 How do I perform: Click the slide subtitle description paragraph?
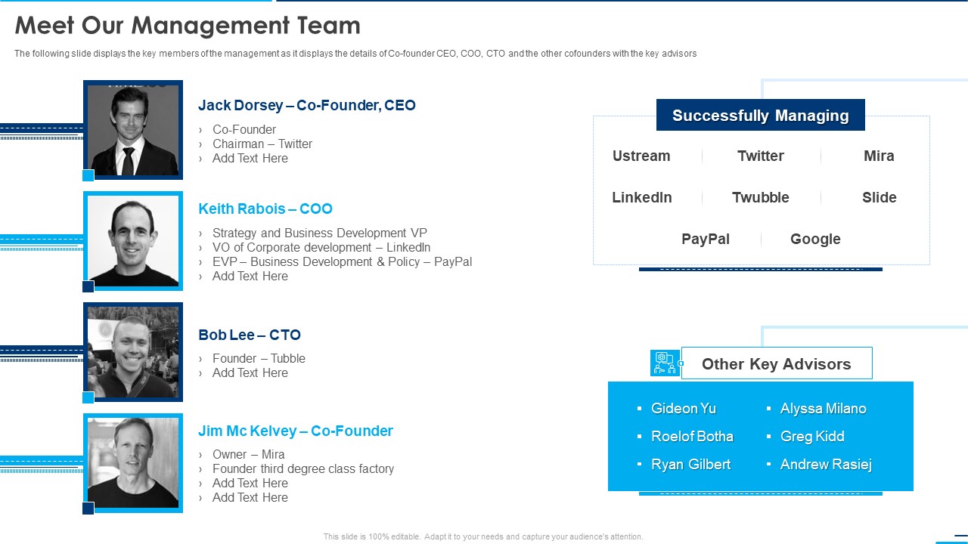[355, 54]
